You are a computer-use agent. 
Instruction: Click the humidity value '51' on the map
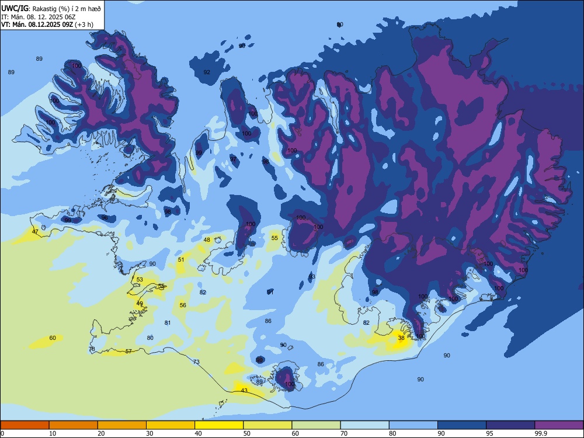(181, 260)
